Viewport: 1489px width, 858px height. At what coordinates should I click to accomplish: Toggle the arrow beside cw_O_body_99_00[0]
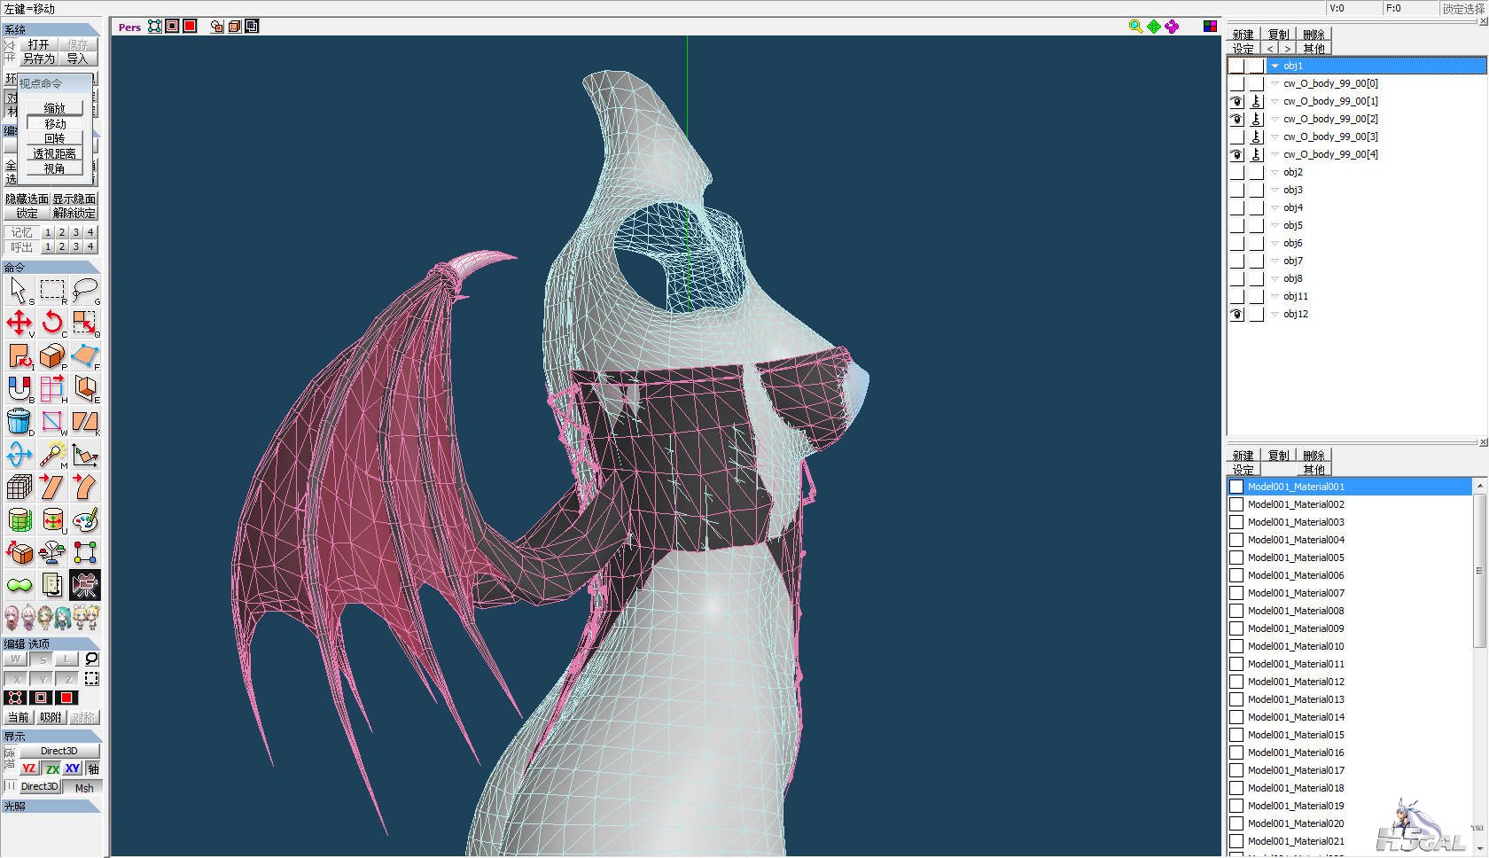[1275, 83]
